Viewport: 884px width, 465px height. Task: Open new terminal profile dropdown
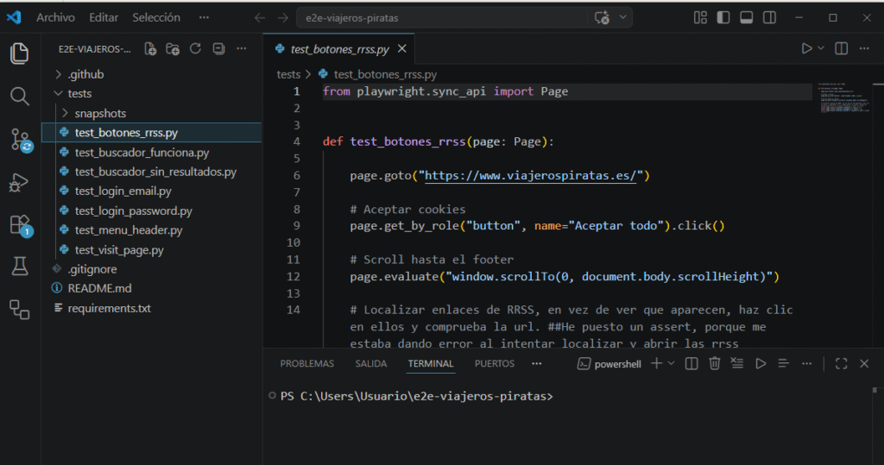tap(671, 363)
